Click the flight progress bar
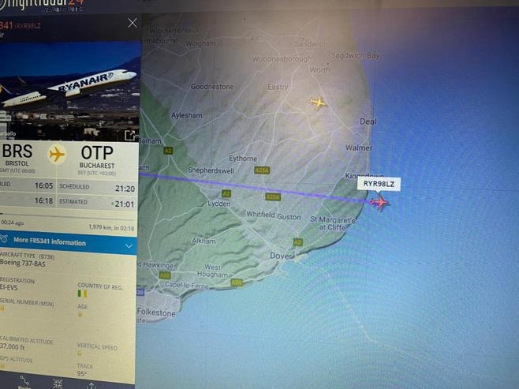Screen dimensions: 519x389 click(x=68, y=214)
